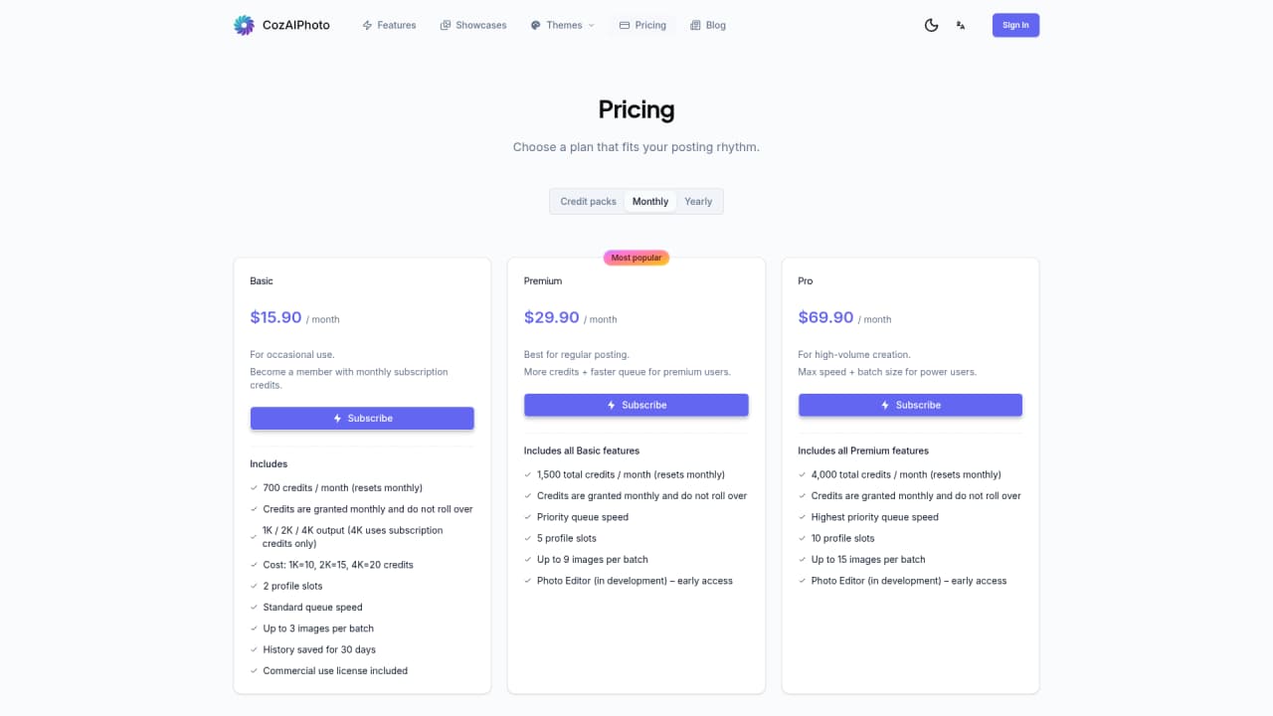Viewport: 1273px width, 716px height.
Task: Select Monthly billing tab
Action: [x=650, y=201]
